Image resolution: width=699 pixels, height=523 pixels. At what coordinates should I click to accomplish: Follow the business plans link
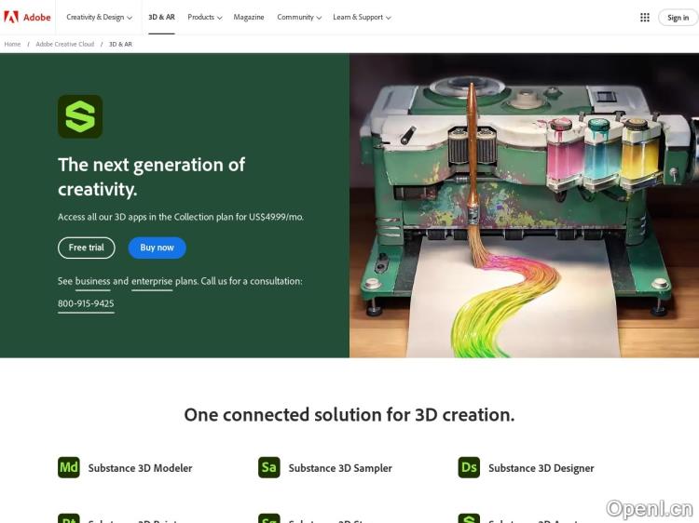pos(92,281)
